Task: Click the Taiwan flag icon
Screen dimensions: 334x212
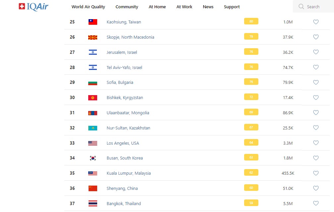Action: 93,22
